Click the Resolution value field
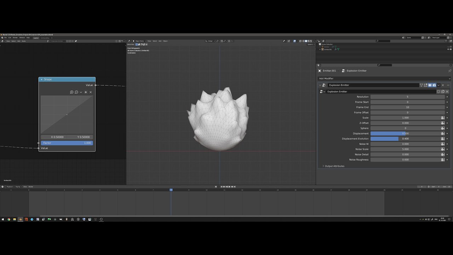This screenshot has height=255, width=453. (407, 97)
